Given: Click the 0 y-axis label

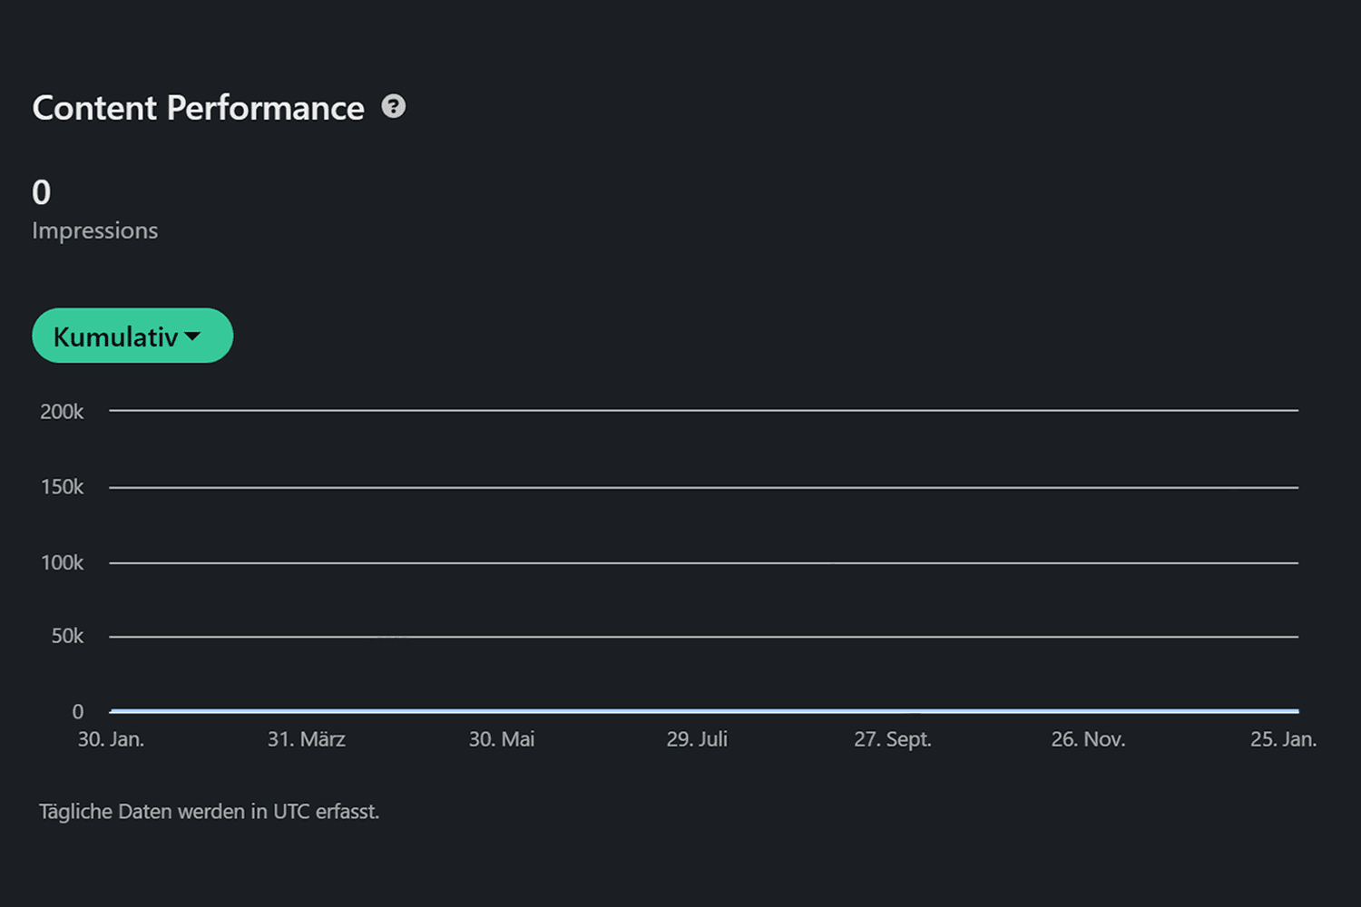Looking at the screenshot, I should [x=78, y=712].
